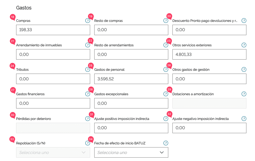Screen dimensions: 255x161
Task: Expand the Ajuste negativo imposición indirecta help tooltip
Action: tap(244, 119)
